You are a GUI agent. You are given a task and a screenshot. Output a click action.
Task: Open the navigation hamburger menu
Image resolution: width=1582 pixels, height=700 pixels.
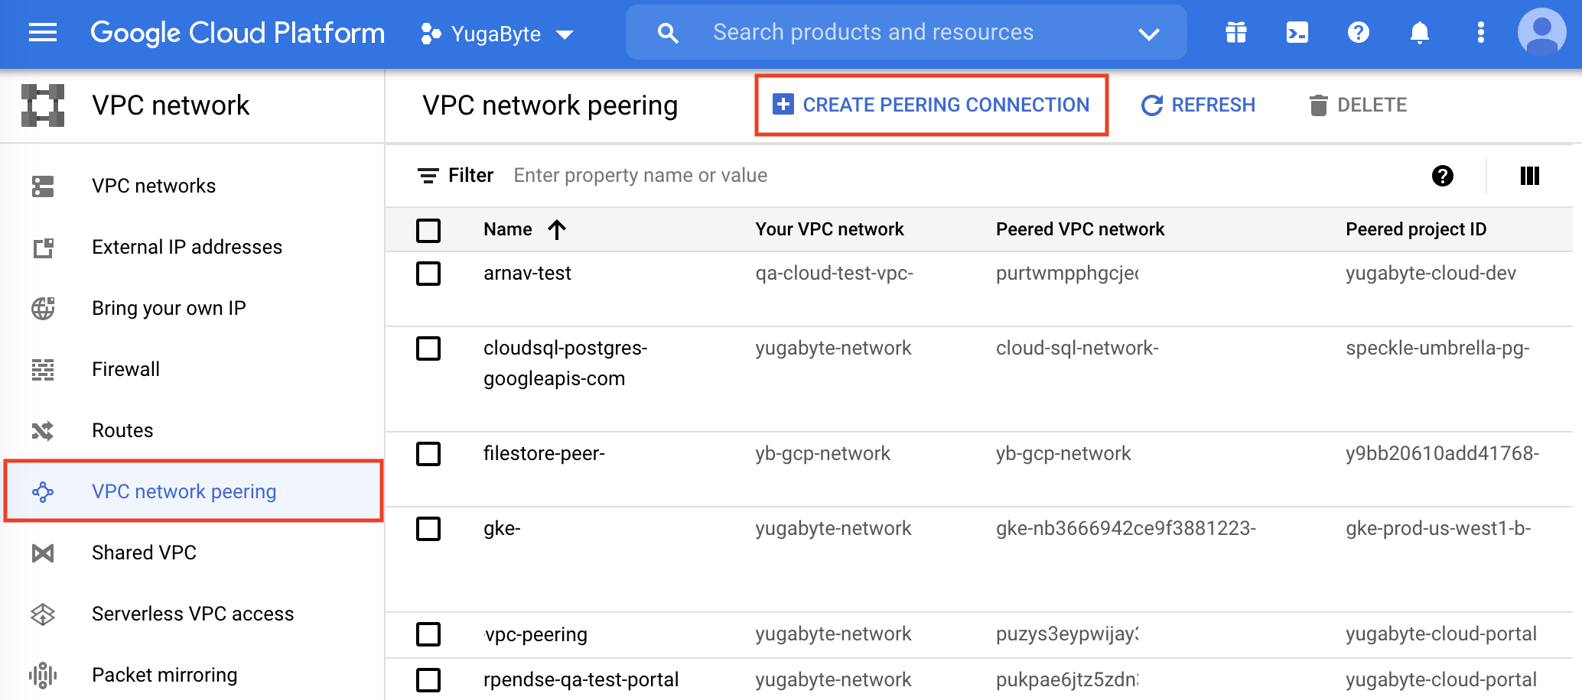pyautogui.click(x=42, y=32)
